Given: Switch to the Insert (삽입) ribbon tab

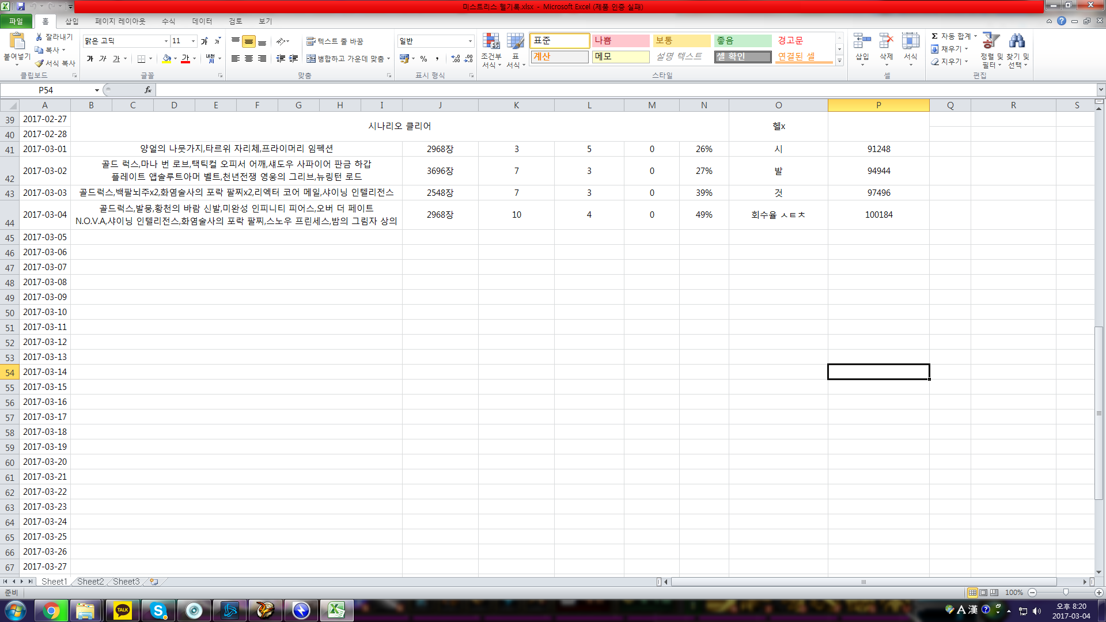Looking at the screenshot, I should pyautogui.click(x=72, y=21).
